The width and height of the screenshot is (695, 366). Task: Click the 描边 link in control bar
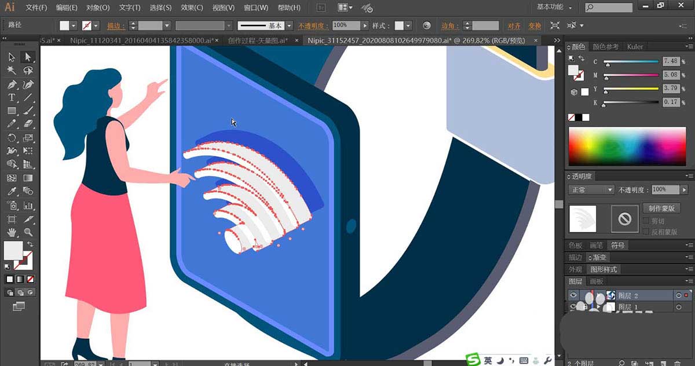[x=116, y=25]
